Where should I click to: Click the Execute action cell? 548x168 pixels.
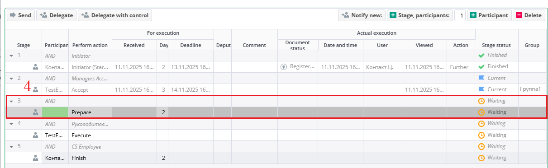91,135
